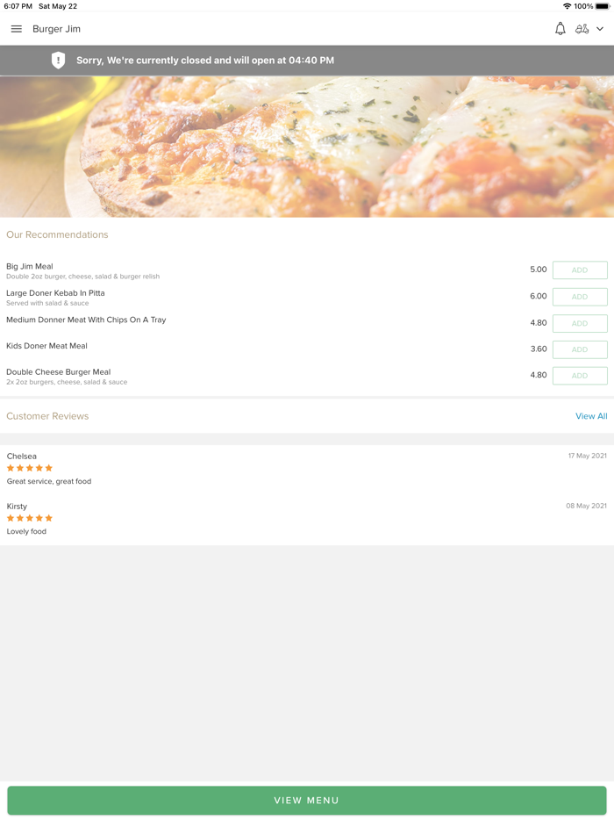Expand the delivery type dropdown chevron
Viewport: 614px width, 820px height.
pyautogui.click(x=600, y=29)
